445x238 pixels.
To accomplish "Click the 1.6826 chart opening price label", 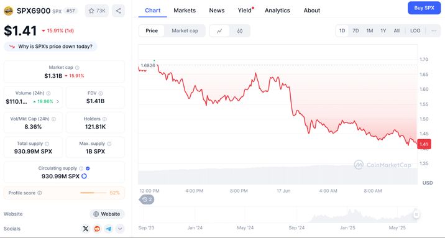I will tap(148, 65).
